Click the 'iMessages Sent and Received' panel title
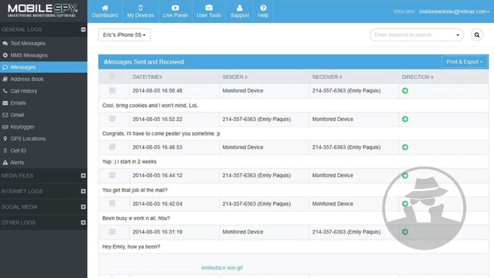Image resolution: width=494 pixels, height=278 pixels. pyautogui.click(x=144, y=62)
